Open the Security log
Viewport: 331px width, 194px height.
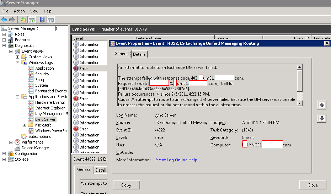[42, 74]
